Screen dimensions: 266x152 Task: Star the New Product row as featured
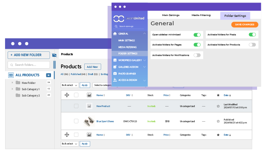[218, 106]
